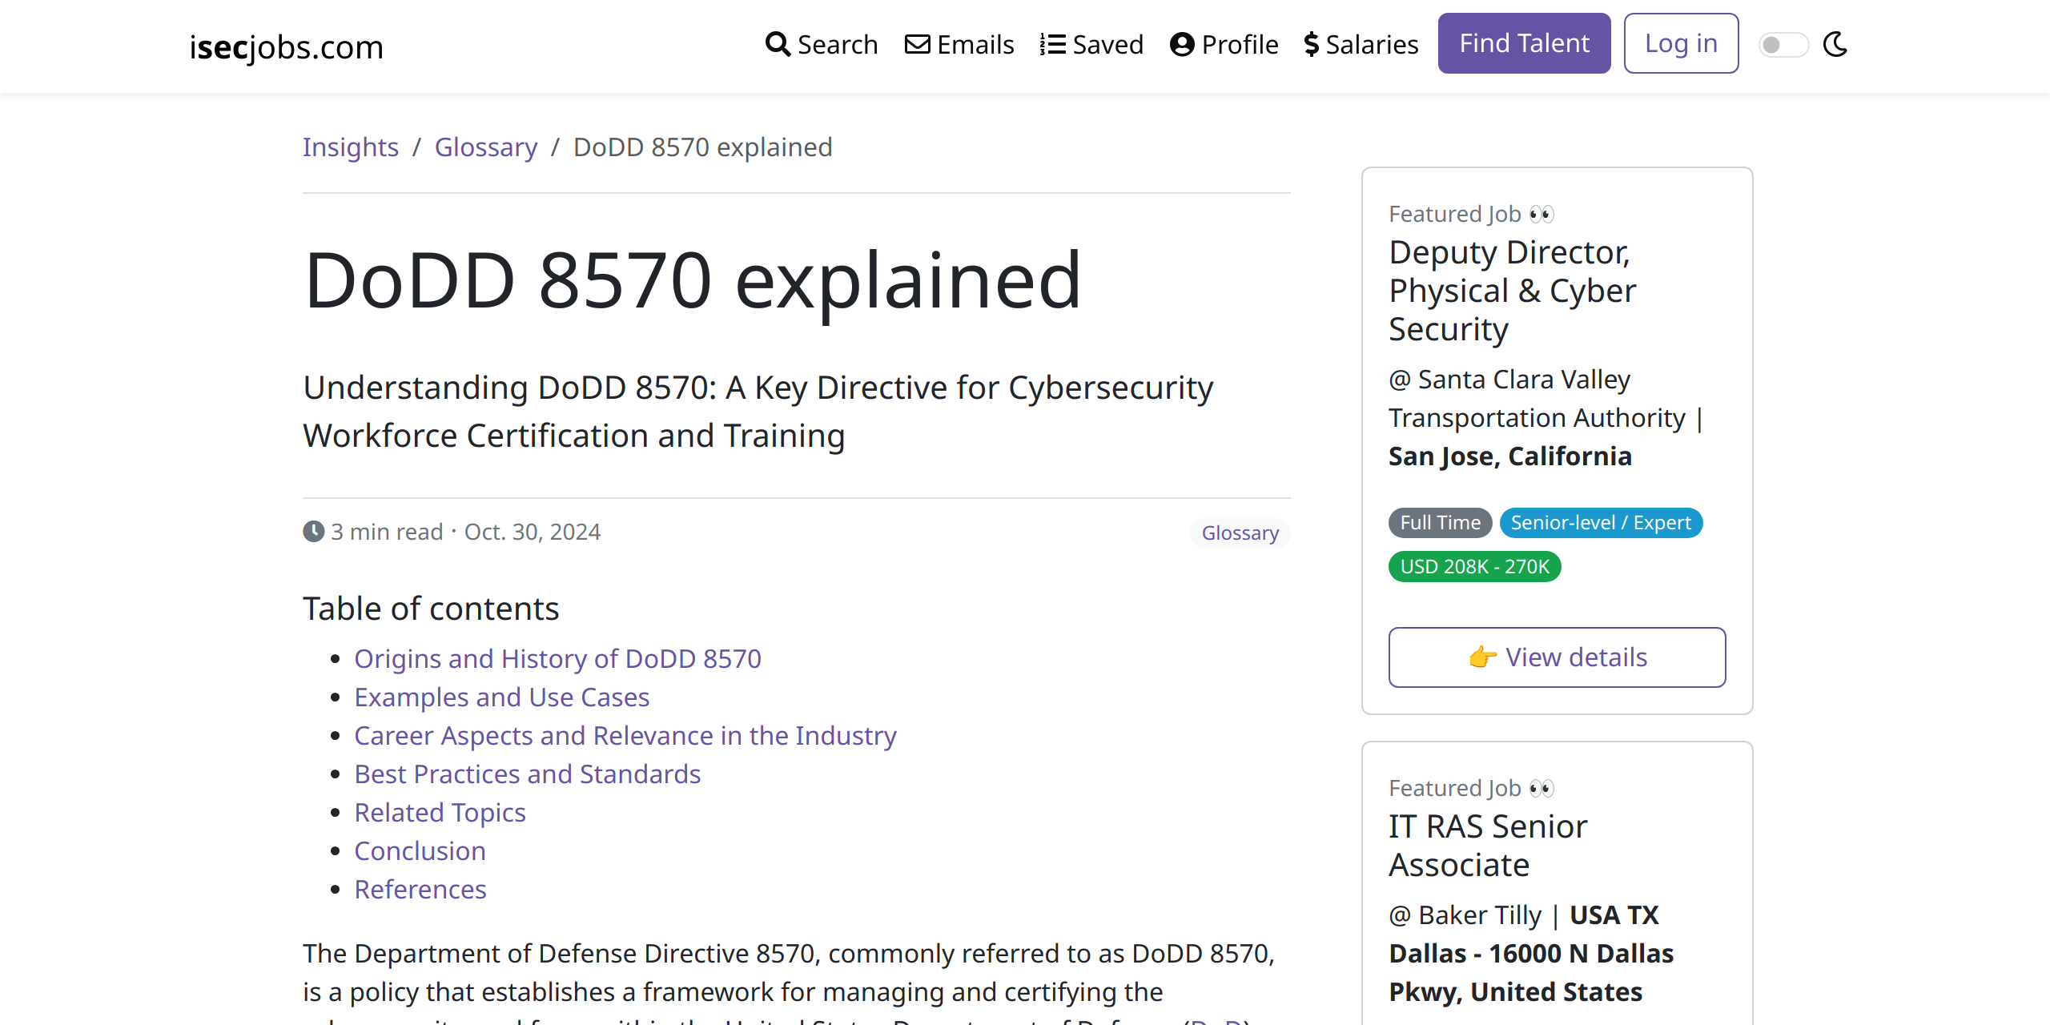Image resolution: width=2050 pixels, height=1025 pixels.
Task: Open the Search menu label
Action: 838,44
